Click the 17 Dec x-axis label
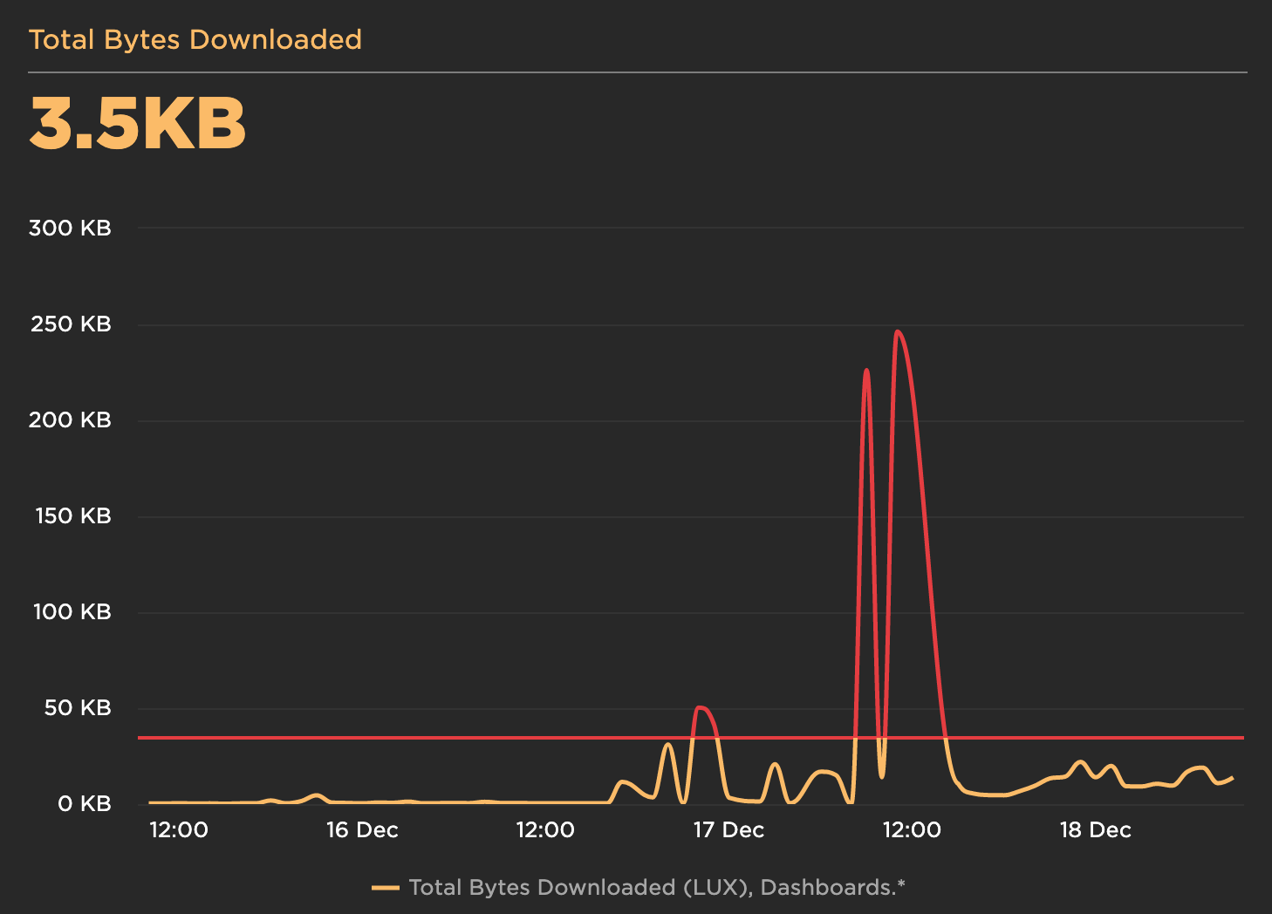The height and width of the screenshot is (914, 1272). [728, 830]
